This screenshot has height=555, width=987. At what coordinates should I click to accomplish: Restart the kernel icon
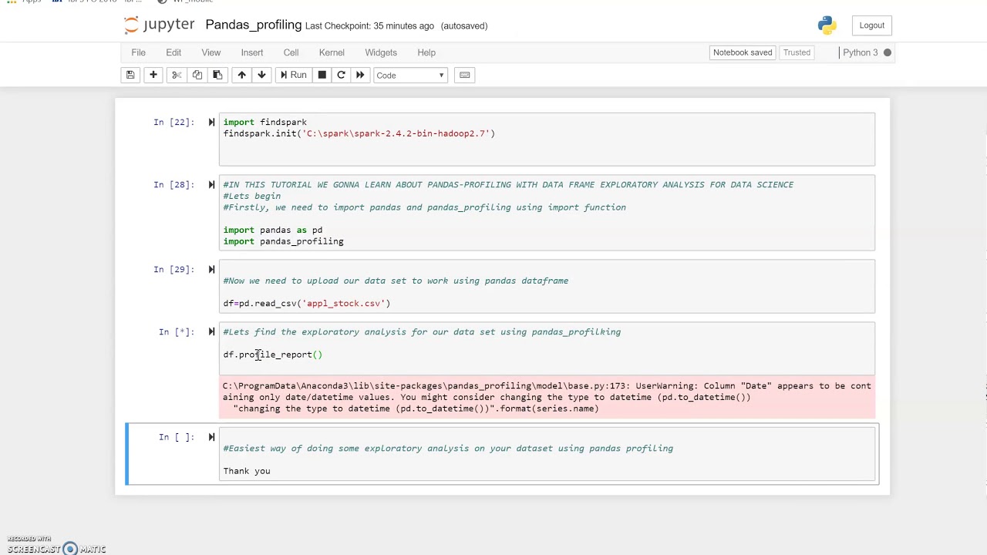coord(341,75)
